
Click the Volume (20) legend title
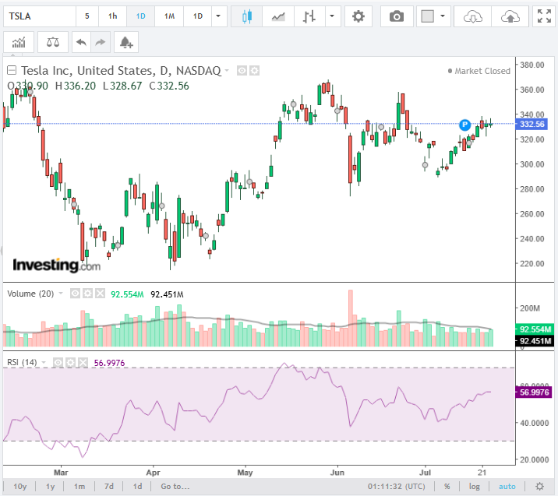(x=30, y=294)
